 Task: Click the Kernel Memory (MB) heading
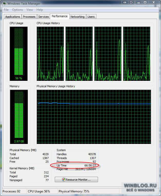(x=22, y=168)
